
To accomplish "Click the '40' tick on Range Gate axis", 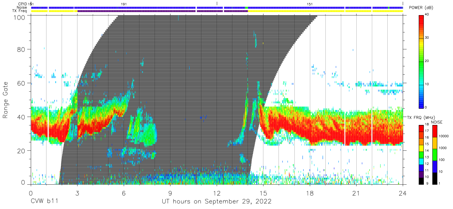I will pyautogui.click(x=22, y=117).
